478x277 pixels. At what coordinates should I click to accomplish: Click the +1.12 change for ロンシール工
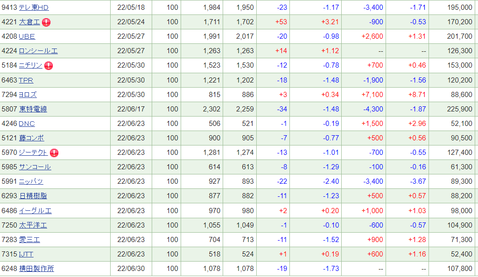point(330,51)
